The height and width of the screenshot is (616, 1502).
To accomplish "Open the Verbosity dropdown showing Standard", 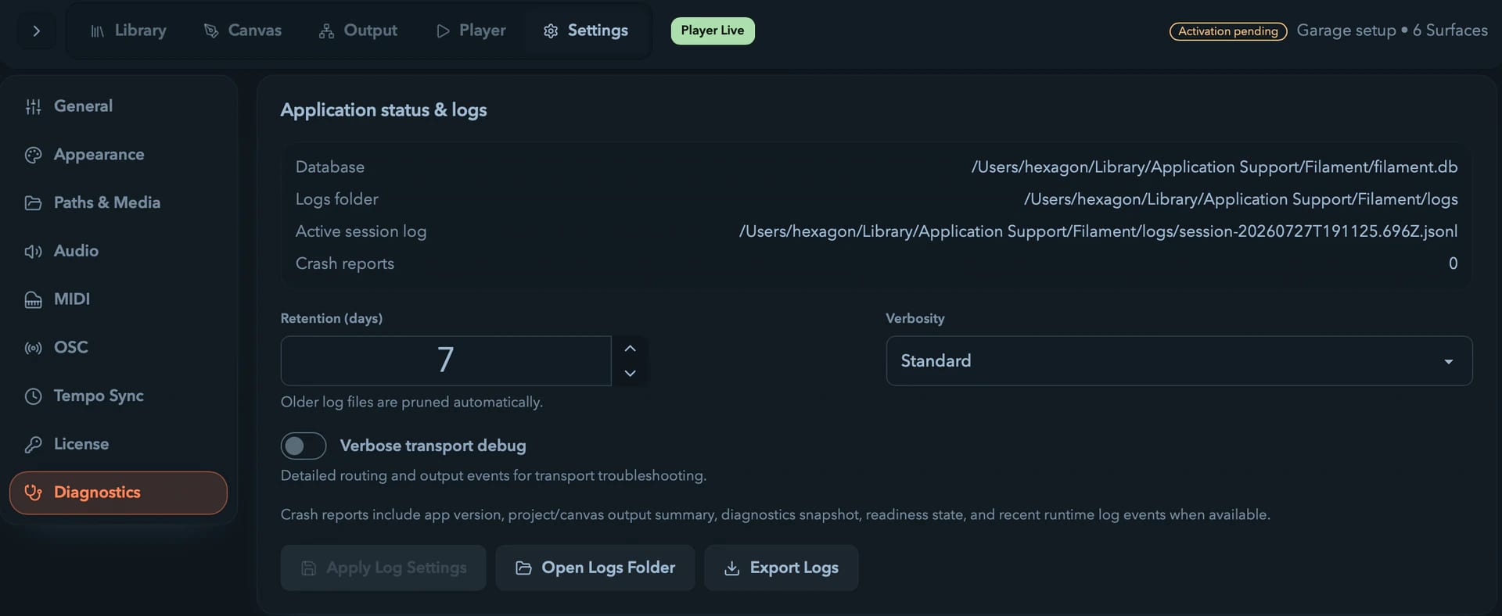I will coord(1179,360).
